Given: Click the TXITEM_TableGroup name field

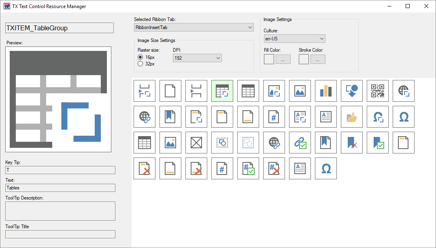Looking at the screenshot, I should [x=60, y=28].
